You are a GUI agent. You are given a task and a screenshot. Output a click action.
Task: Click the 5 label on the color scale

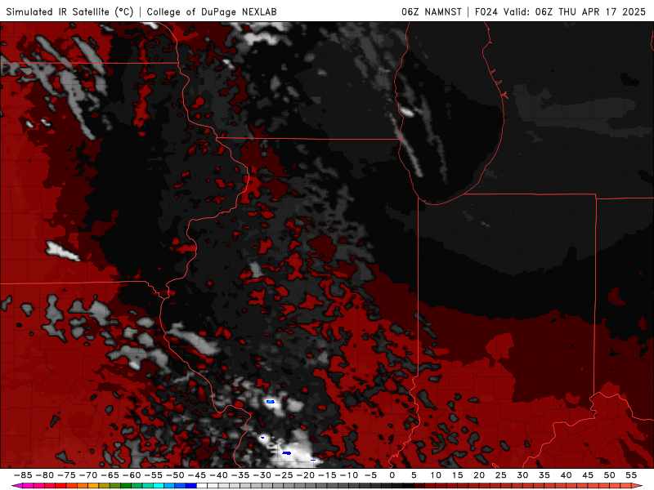414,475
